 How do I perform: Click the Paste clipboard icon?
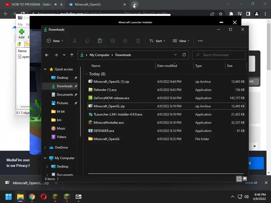tap(100, 41)
